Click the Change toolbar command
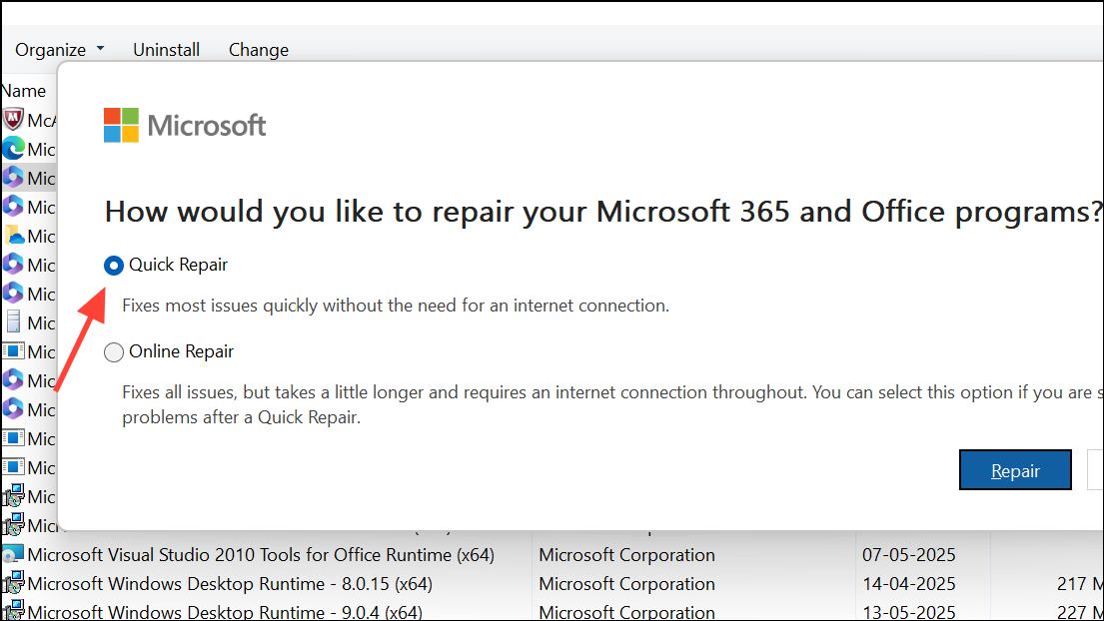 258,50
